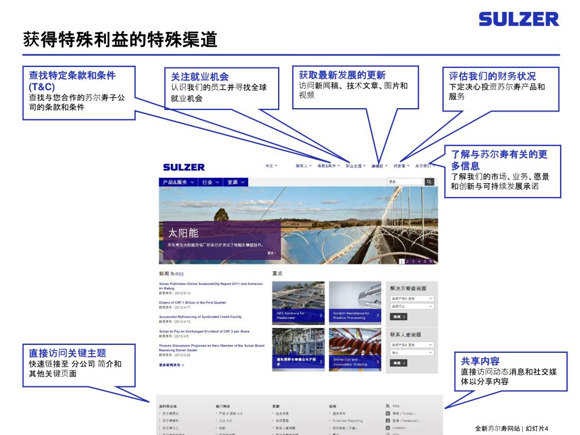
Task: Open product dropdown under 联系人查询器
Action: [x=412, y=345]
